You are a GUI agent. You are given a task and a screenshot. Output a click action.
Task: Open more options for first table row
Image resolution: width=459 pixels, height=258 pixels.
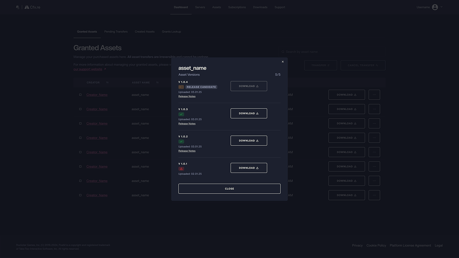coord(374,95)
